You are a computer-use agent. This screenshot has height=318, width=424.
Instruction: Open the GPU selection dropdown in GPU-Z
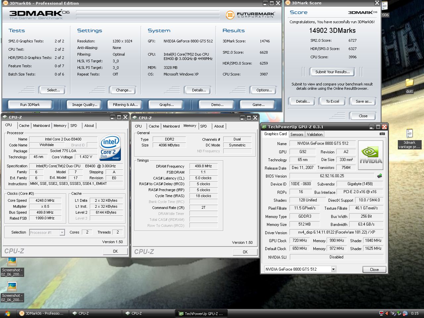pyautogui.click(x=333, y=269)
